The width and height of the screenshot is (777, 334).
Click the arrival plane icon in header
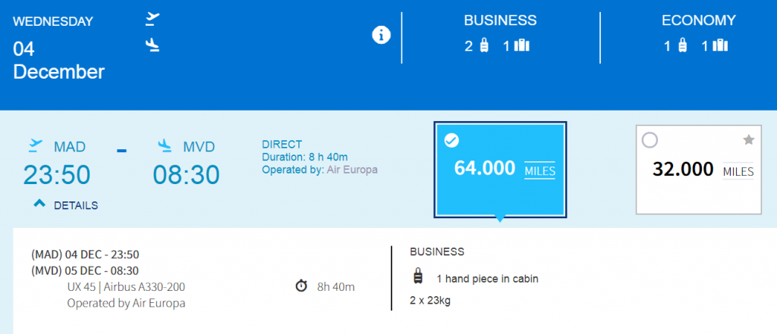[x=153, y=45]
